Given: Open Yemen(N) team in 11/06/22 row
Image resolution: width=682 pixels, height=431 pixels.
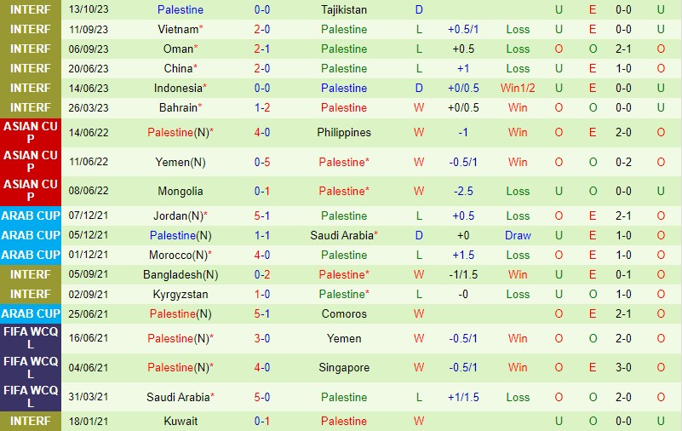Looking at the screenshot, I should (x=180, y=162).
